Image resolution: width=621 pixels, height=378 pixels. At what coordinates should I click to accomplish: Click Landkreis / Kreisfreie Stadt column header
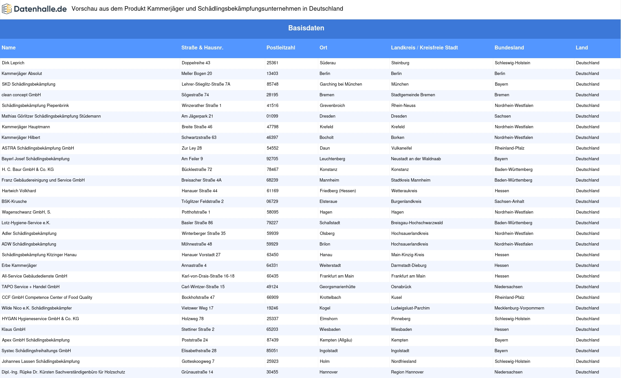coord(424,47)
